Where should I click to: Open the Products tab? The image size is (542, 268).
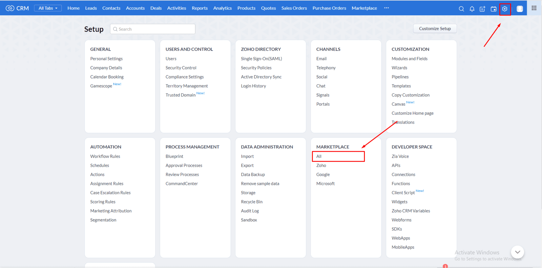[246, 8]
